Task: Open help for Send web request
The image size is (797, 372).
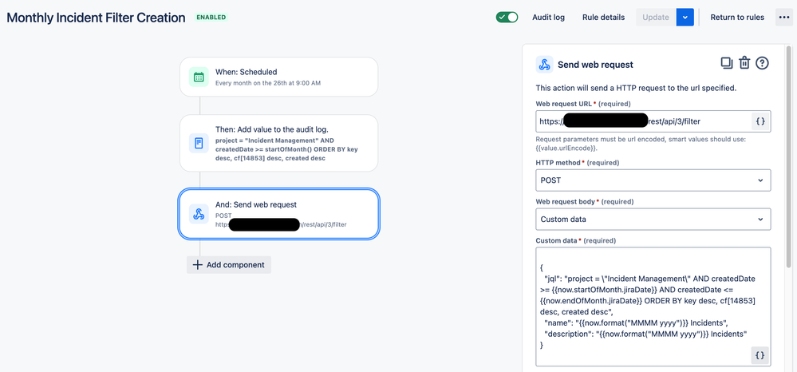Action: 762,63
